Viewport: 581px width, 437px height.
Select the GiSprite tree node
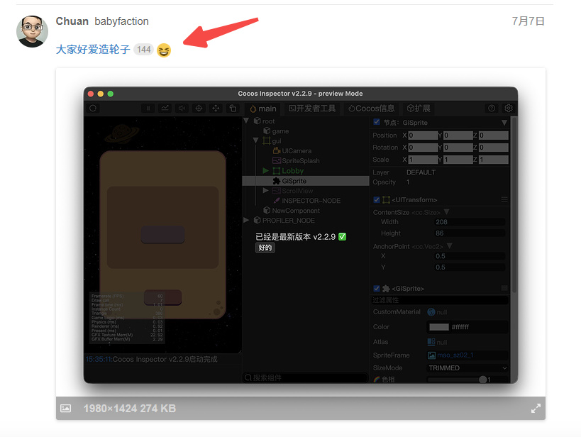coord(306,181)
